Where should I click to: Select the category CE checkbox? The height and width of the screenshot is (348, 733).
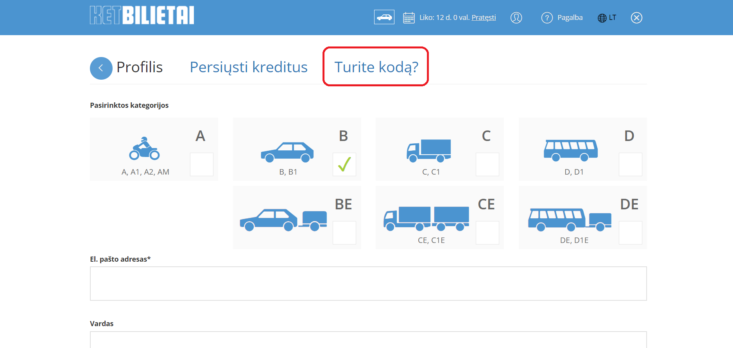click(x=487, y=233)
